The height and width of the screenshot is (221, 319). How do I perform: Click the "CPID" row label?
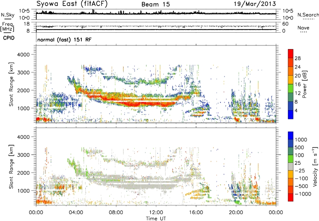(x=9, y=38)
